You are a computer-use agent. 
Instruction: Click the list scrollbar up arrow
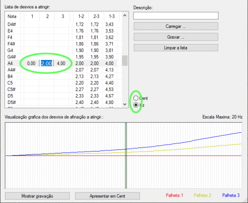[x=125, y=15]
